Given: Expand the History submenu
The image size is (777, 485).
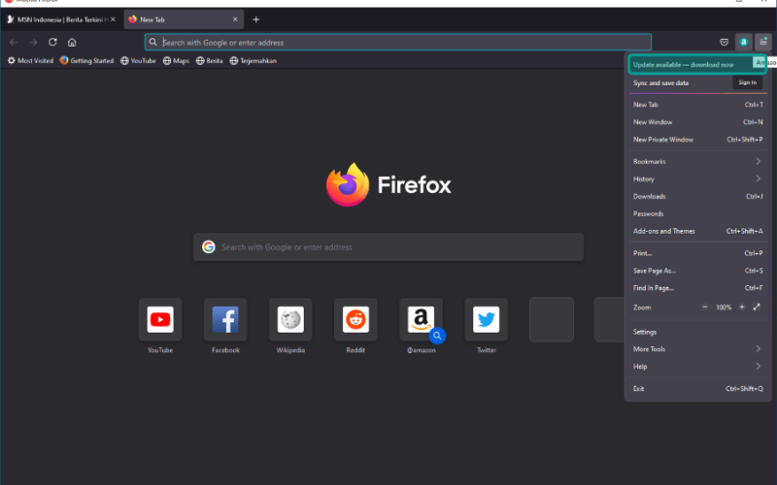Looking at the screenshot, I should [x=697, y=179].
